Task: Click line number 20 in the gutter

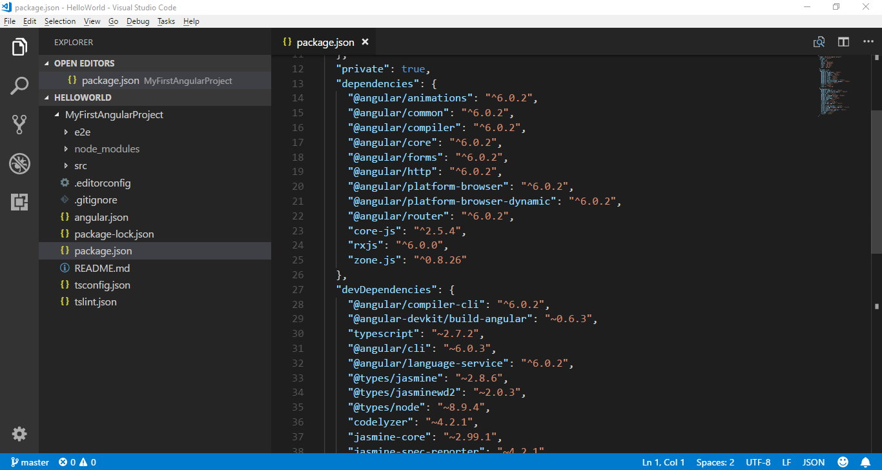Action: pos(298,187)
